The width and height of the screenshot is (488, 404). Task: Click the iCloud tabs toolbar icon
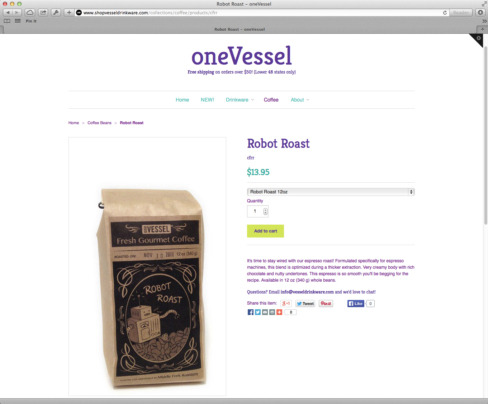[30, 13]
